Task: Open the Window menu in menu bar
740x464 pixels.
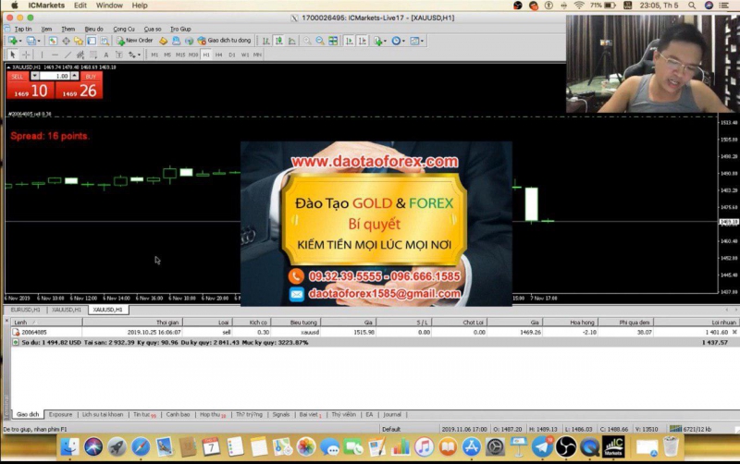Action: [109, 6]
